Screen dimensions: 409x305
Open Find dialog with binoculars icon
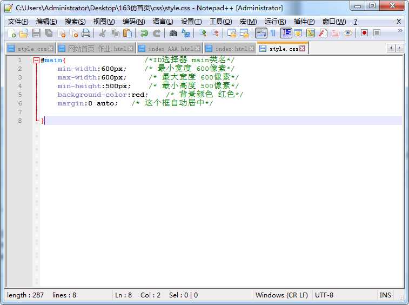(173, 33)
